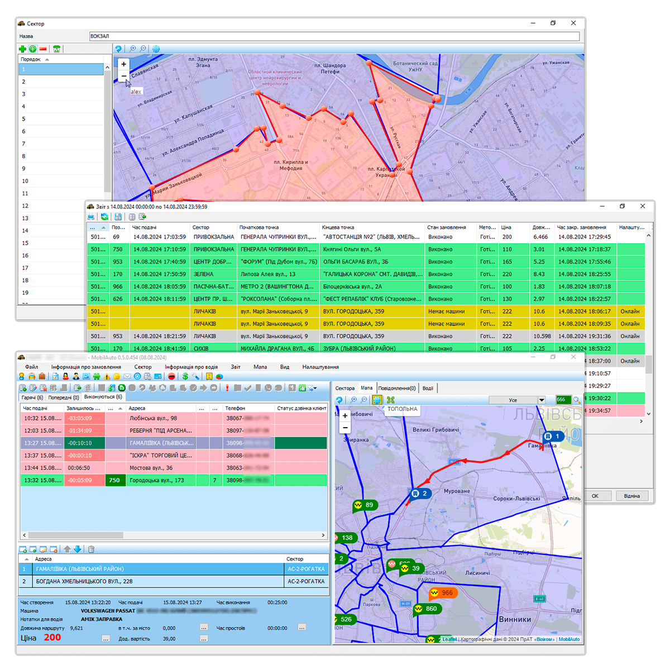This screenshot has width=670, height=670.
Task: Expand the envelope dropdown arrow in orders toolbar
Action: (316, 388)
